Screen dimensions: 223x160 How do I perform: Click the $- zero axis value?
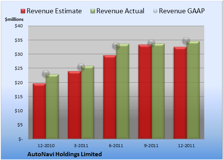[20, 139]
